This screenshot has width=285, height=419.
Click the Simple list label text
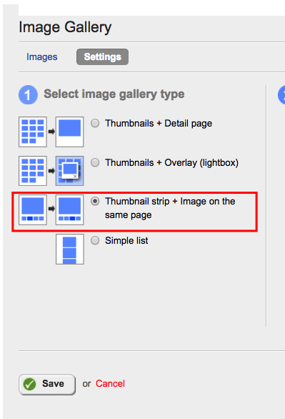point(126,240)
